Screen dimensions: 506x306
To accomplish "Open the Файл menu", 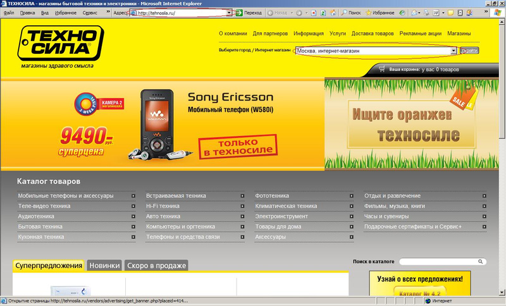I will (9, 13).
